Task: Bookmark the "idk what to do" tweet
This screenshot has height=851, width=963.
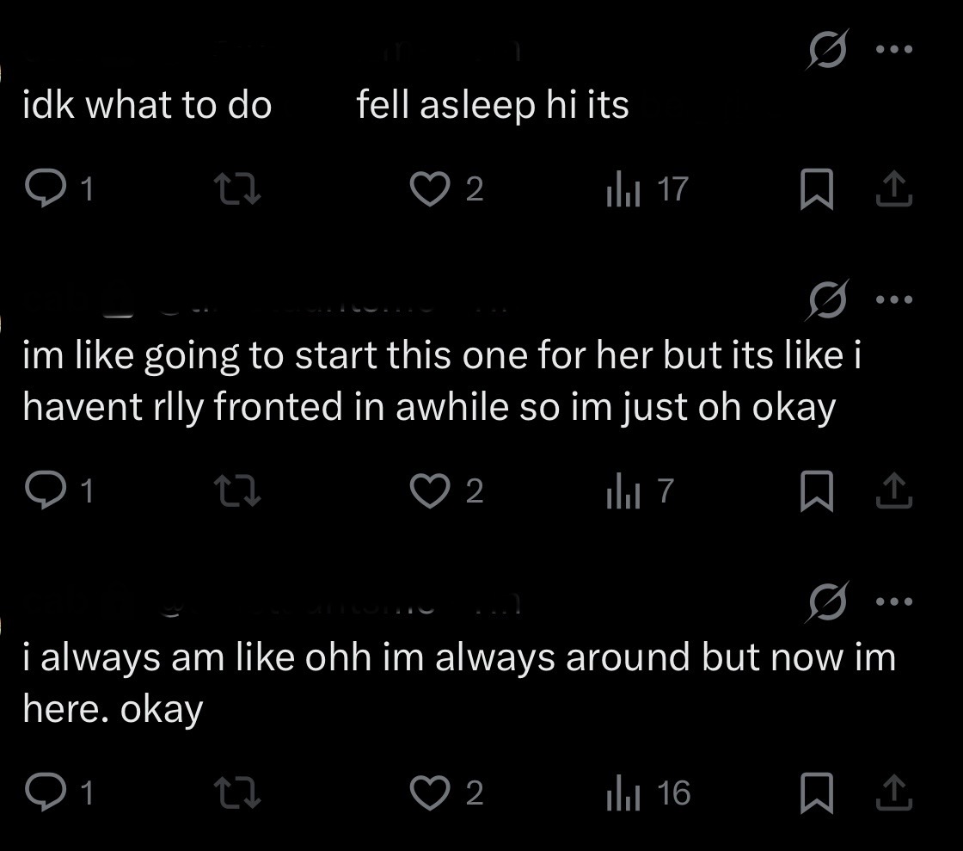Action: [817, 188]
